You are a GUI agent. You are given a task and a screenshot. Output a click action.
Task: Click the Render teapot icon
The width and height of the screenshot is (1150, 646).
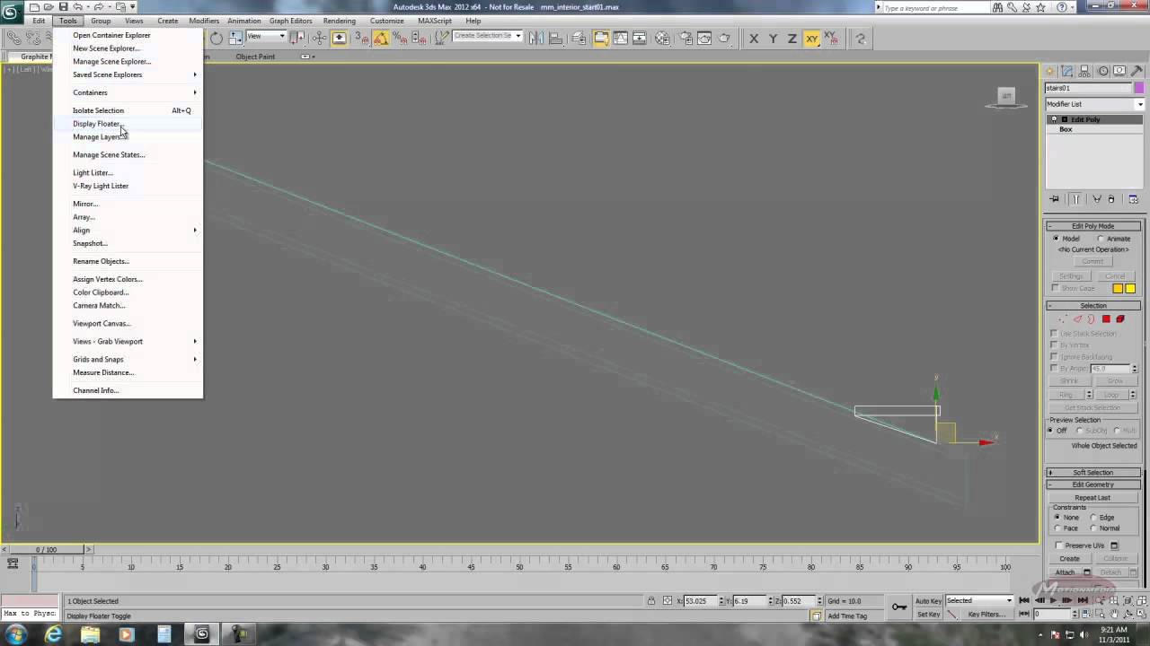pyautogui.click(x=724, y=38)
